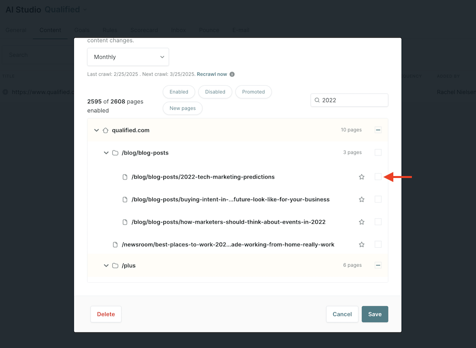Click the folder icon of /plus

(x=115, y=266)
